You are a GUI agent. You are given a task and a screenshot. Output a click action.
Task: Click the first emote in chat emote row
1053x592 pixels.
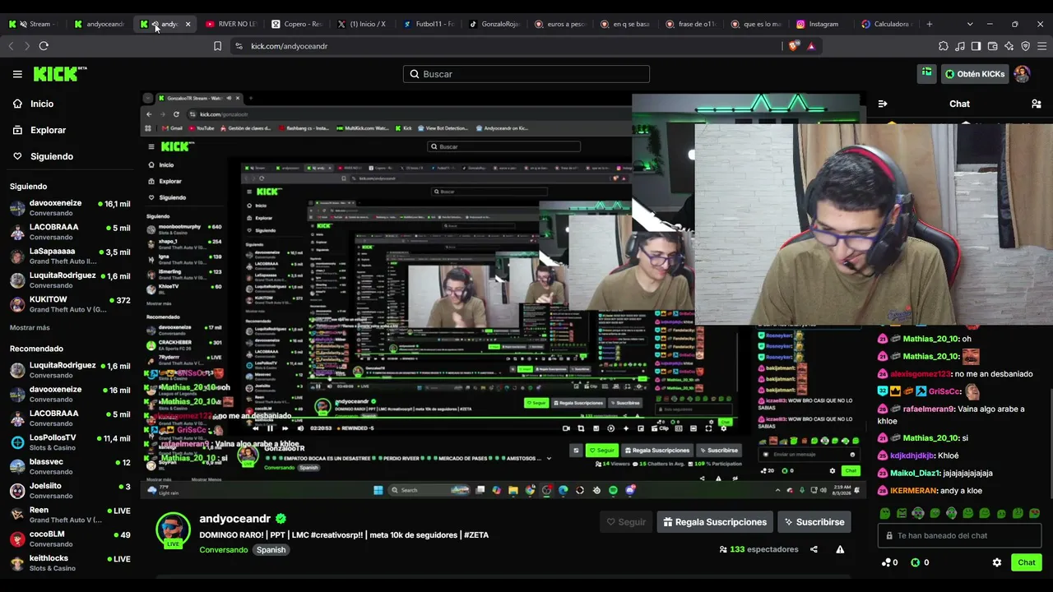(885, 513)
